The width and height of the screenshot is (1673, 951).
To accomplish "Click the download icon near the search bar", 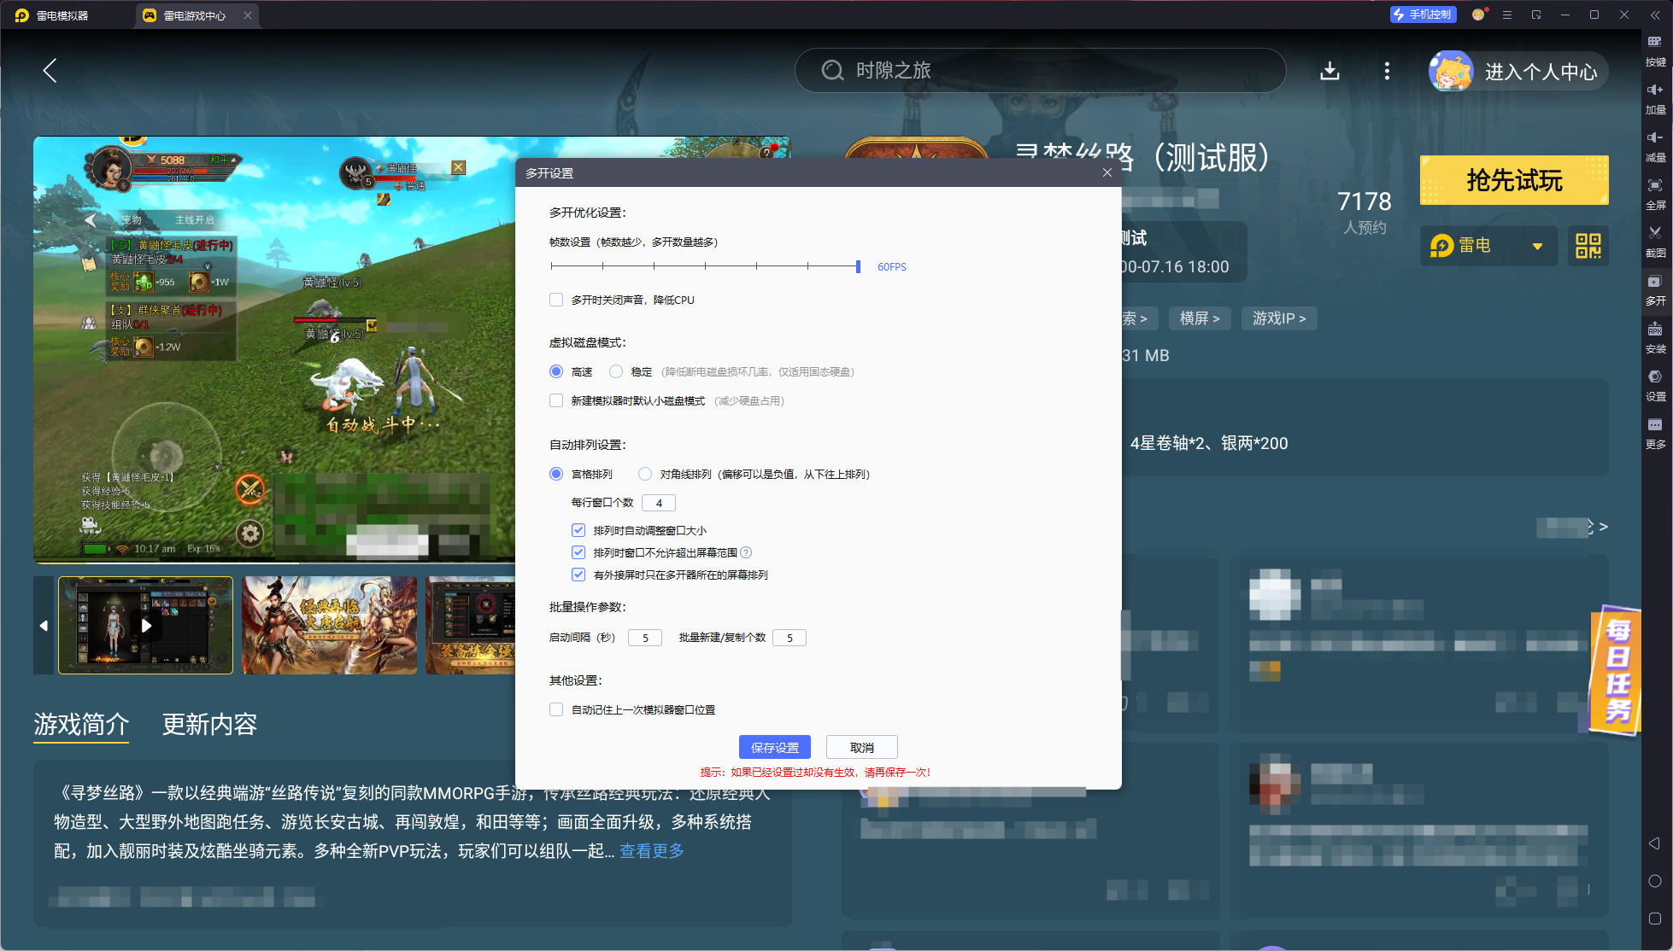I will coord(1330,71).
